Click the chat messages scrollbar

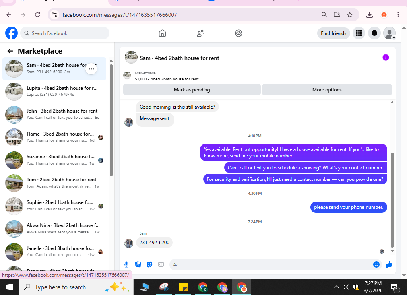tap(392, 200)
